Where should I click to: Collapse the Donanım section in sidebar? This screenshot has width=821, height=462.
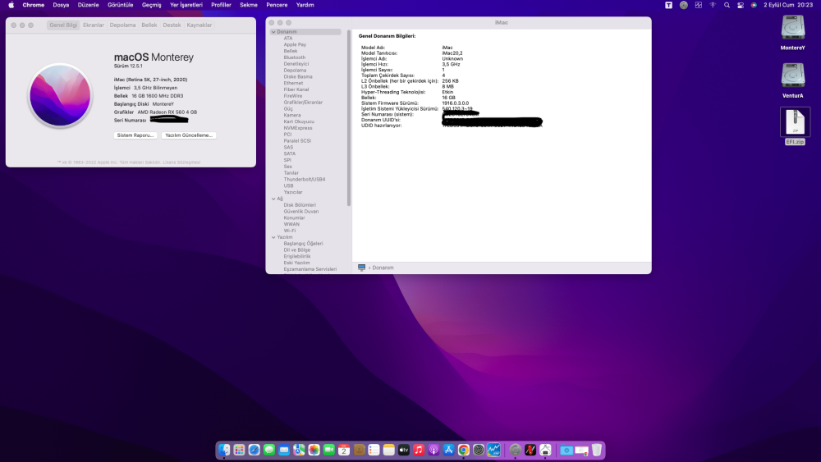click(x=273, y=32)
